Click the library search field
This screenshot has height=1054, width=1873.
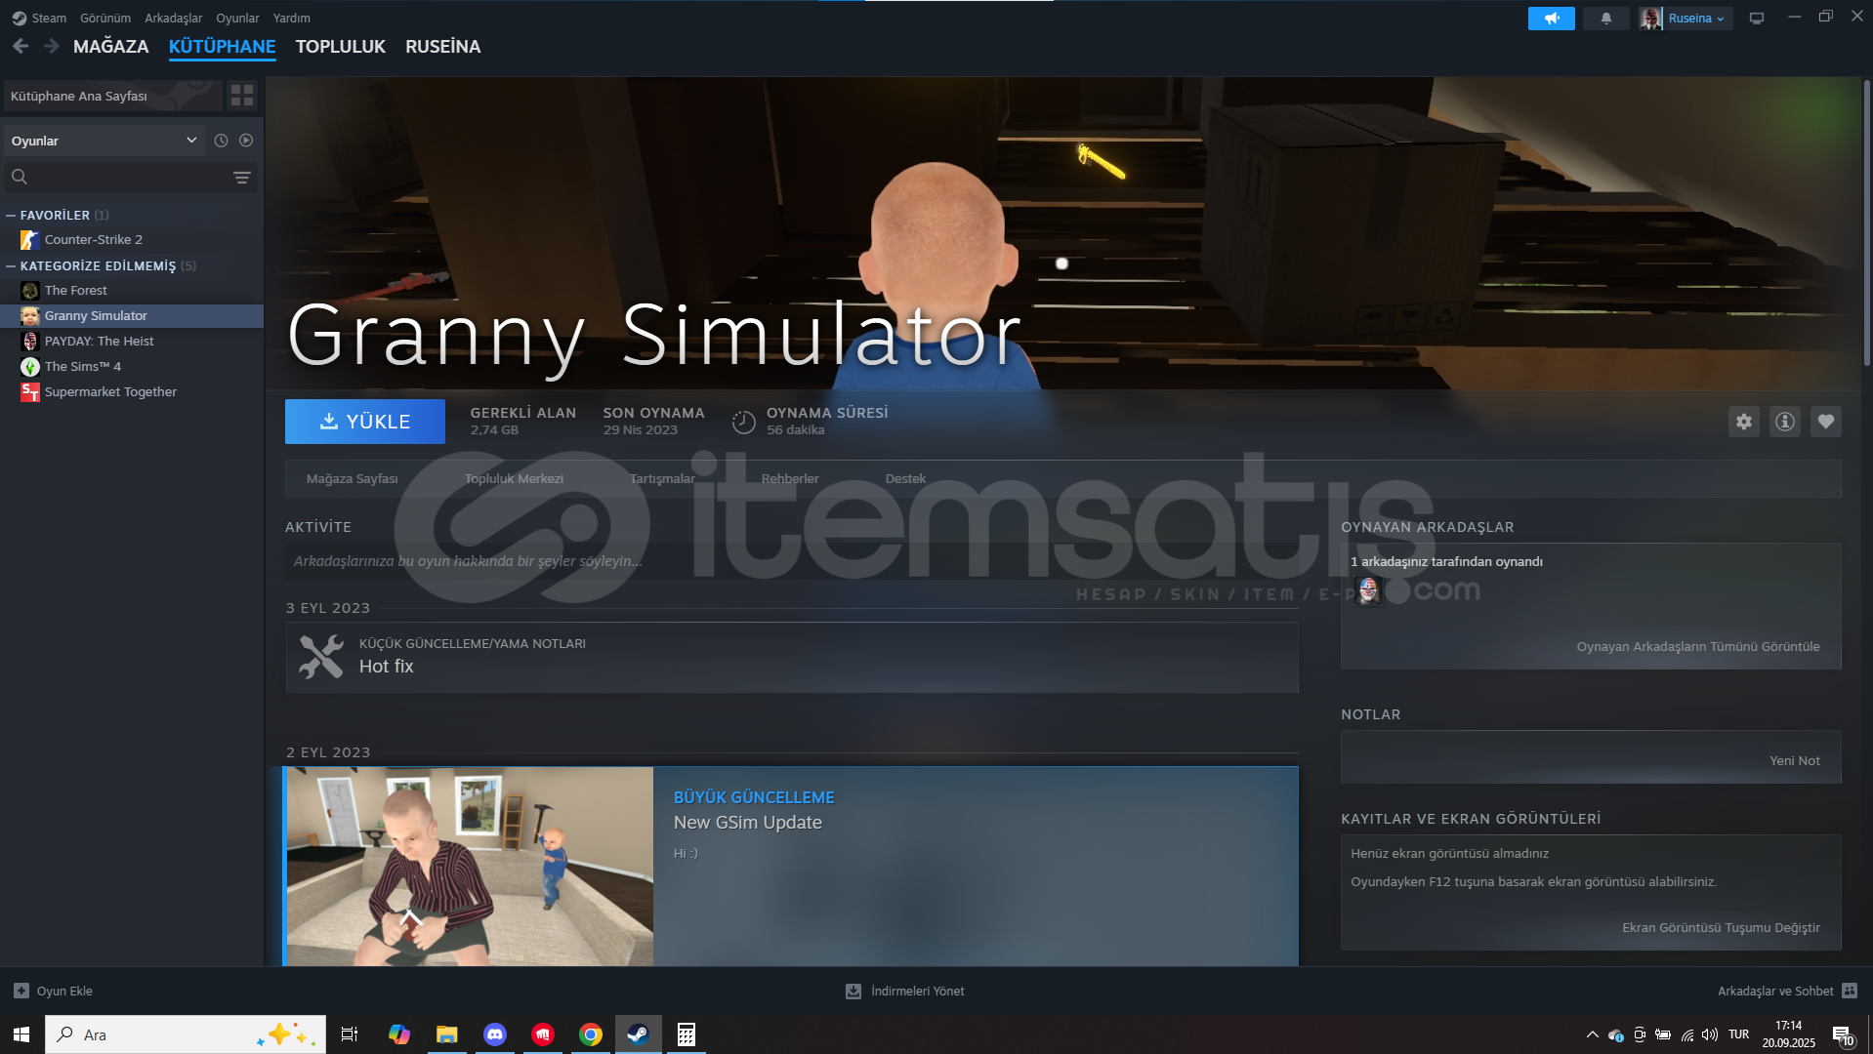coord(130,177)
